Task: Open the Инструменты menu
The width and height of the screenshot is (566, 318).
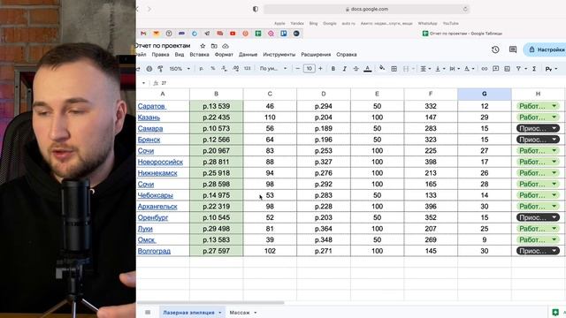Action: 279,55
